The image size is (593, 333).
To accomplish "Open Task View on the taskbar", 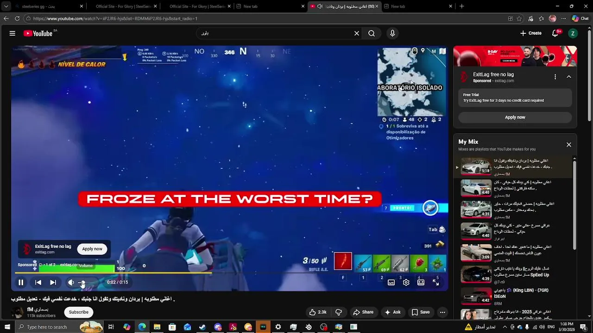I will 111,327.
